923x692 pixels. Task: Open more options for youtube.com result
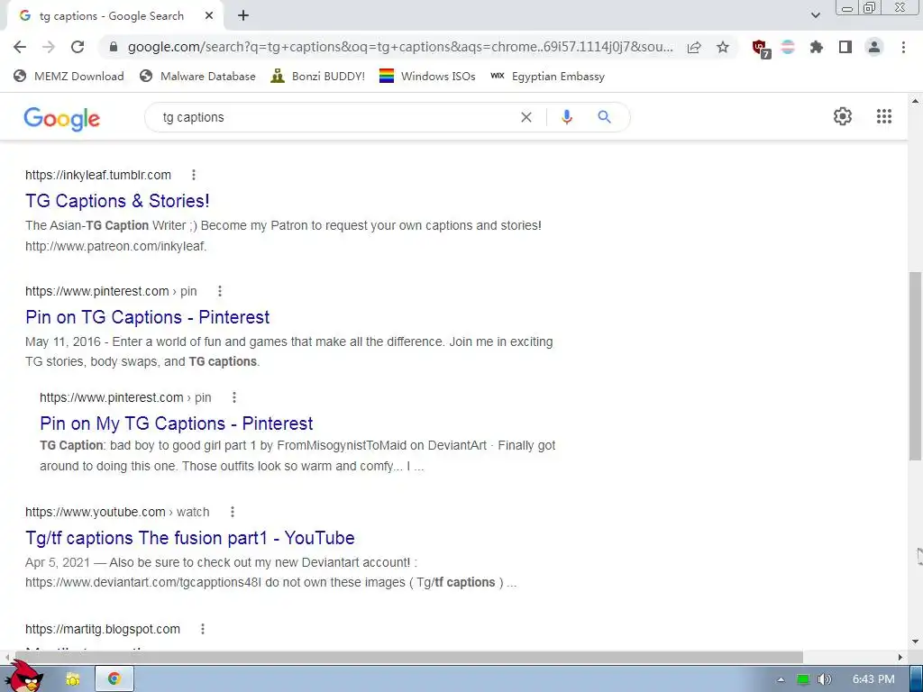[233, 512]
